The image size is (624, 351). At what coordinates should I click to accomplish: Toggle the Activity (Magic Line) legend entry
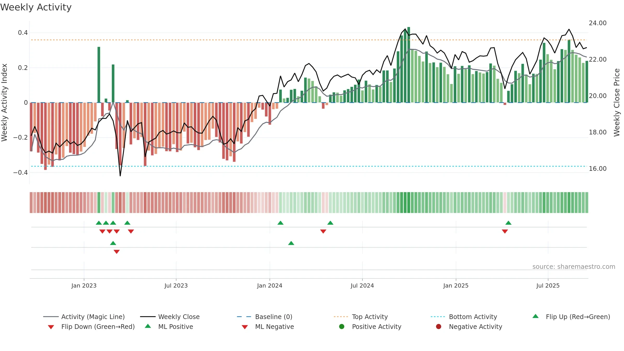point(84,317)
